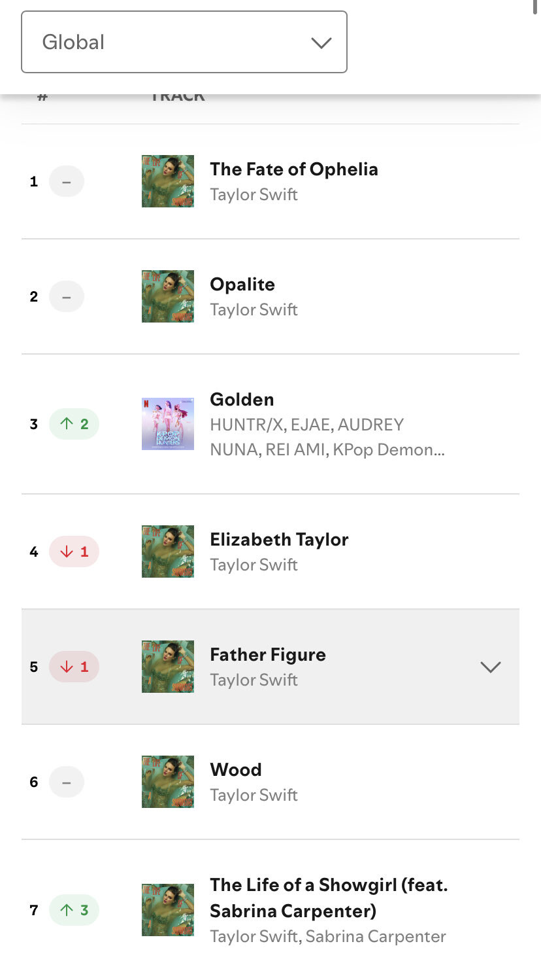Screen dimensions: 541x980
Task: Click the up 3 badge on rank 7
Action: 74,910
